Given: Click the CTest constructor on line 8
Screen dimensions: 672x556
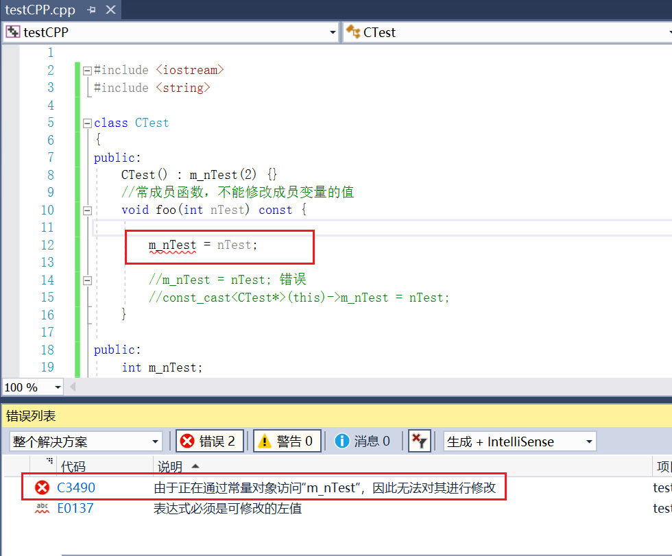Looking at the screenshot, I should point(144,175).
